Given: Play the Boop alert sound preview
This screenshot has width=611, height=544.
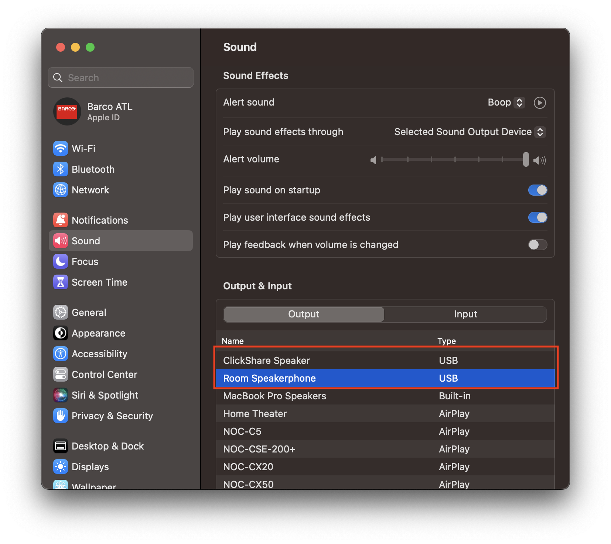Looking at the screenshot, I should 540,103.
